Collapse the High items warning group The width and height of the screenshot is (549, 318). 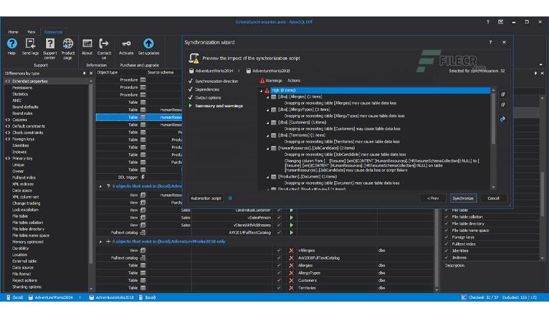pos(261,91)
